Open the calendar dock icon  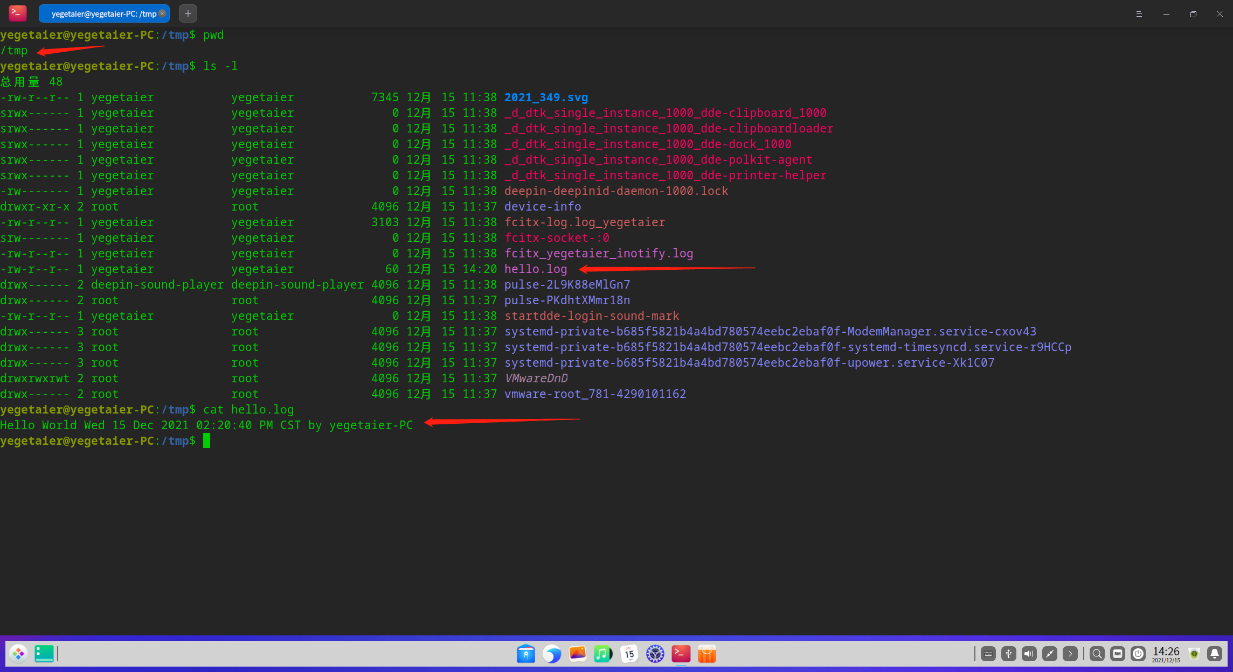pos(629,654)
